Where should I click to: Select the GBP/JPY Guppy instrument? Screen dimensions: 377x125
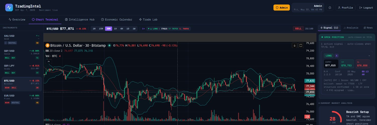click(22, 69)
